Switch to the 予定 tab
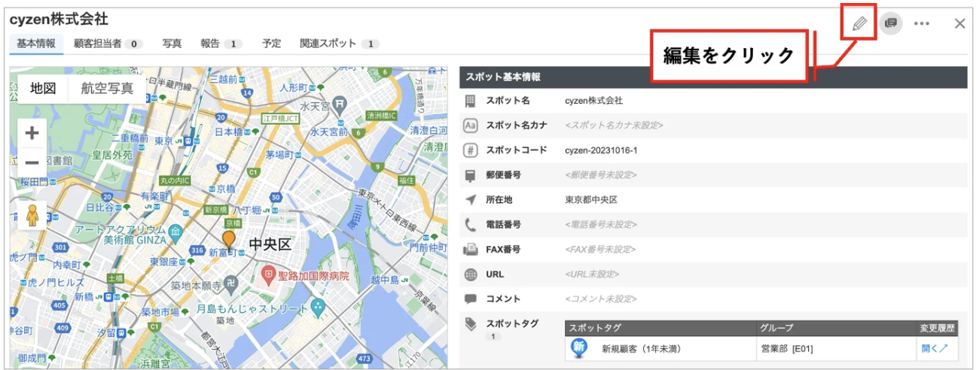 [271, 44]
